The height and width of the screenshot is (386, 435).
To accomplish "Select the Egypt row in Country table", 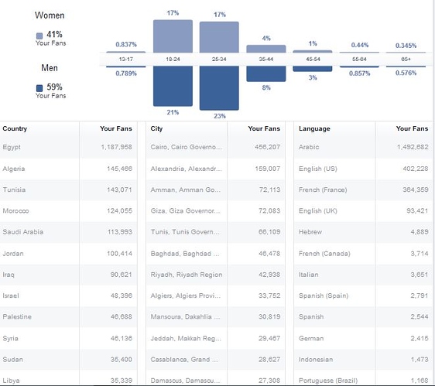I will 69,147.
